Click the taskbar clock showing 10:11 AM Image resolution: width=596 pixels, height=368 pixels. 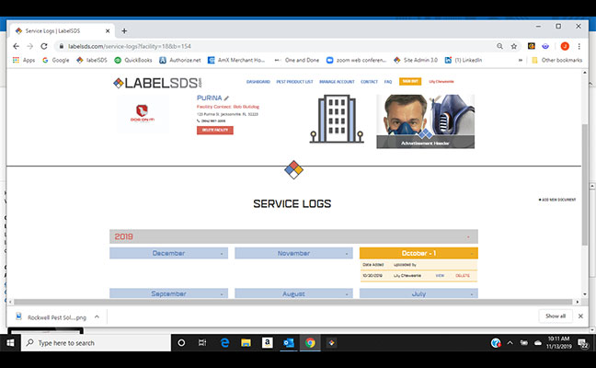tap(559, 342)
